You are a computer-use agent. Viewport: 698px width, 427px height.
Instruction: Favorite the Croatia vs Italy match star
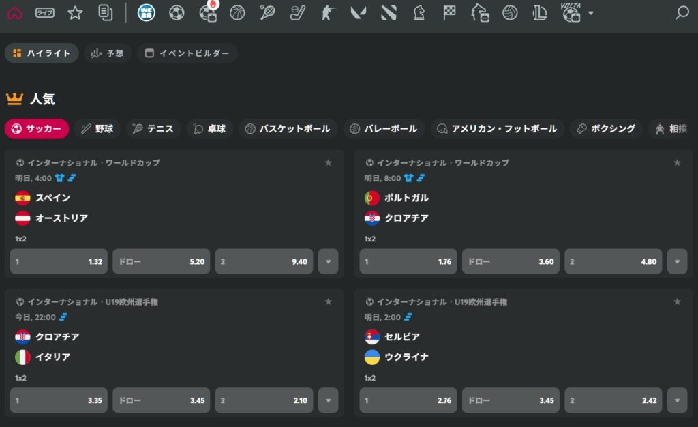tap(328, 302)
